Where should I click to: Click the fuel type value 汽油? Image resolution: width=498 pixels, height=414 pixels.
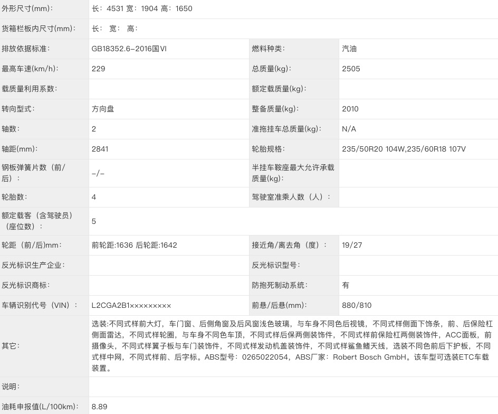pos(349,49)
